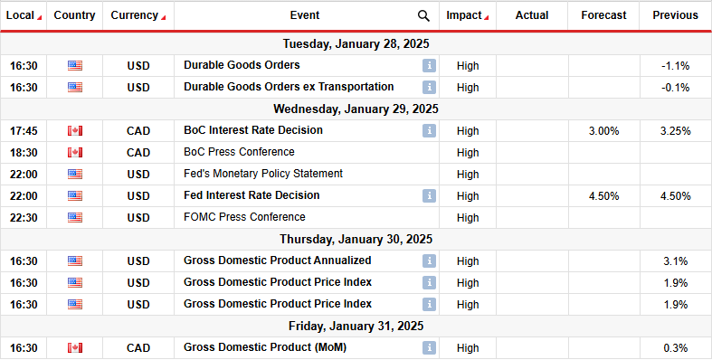
Task: Open the Currency column filter arrow
Action: pos(163,18)
